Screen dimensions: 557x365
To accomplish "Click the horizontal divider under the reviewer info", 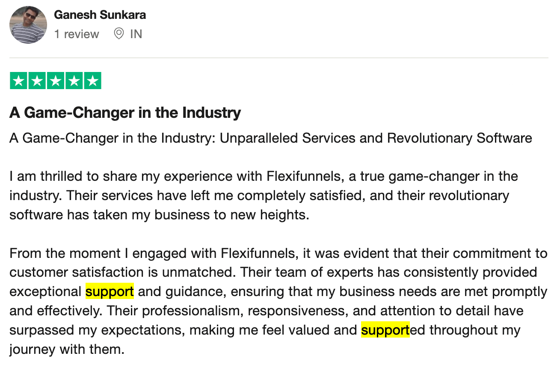I will tap(278, 57).
